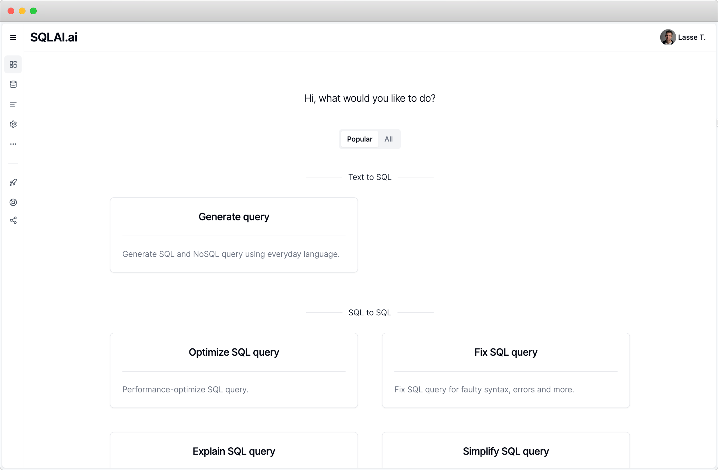
Task: Click the dashboard grid icon in sidebar
Action: click(13, 64)
